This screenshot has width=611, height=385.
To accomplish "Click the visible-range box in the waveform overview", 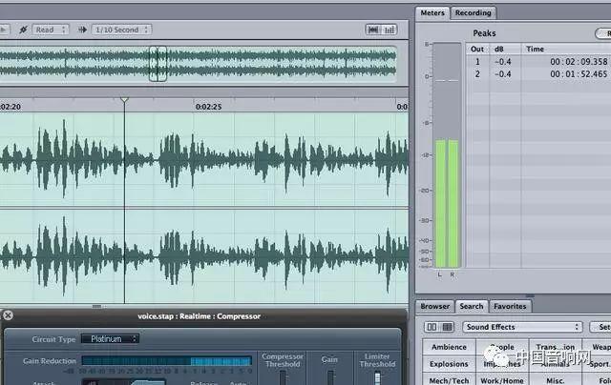I will [158, 64].
